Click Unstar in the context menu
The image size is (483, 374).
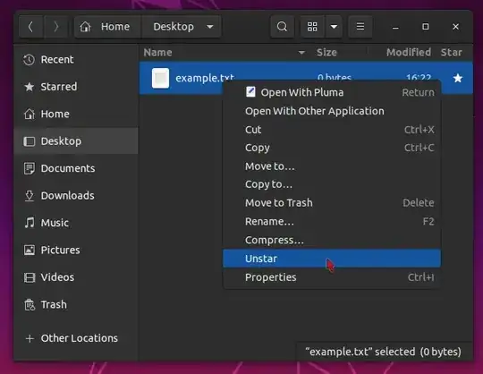[332, 259]
